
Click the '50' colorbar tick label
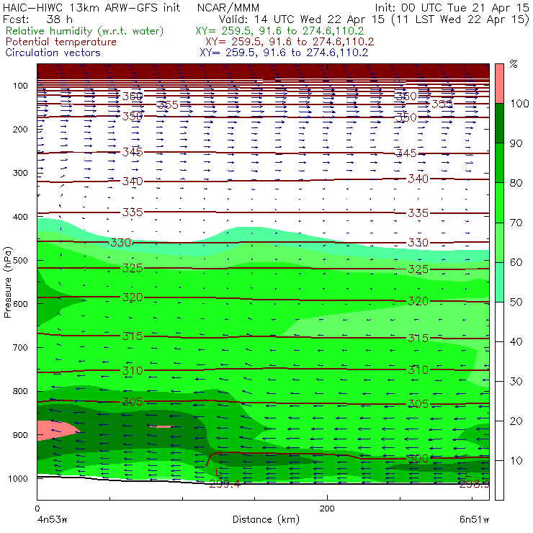pyautogui.click(x=516, y=303)
